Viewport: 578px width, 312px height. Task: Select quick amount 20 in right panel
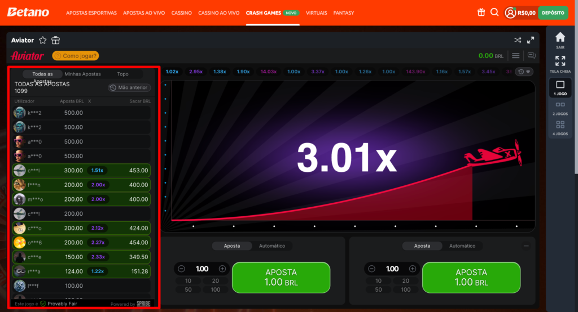click(405, 280)
